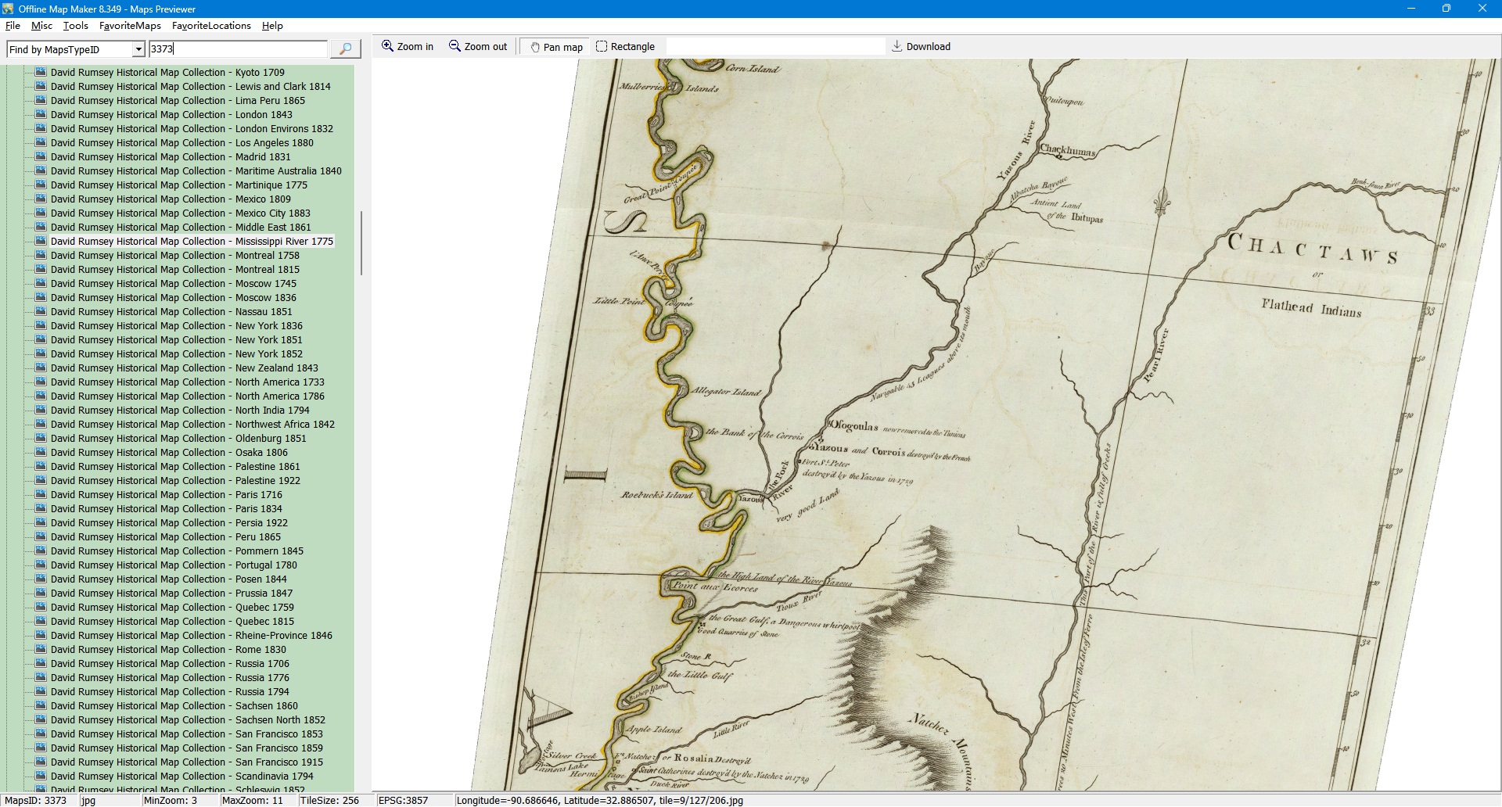The height and width of the screenshot is (807, 1502).
Task: Open the FavoriteMaps menu
Action: click(130, 26)
